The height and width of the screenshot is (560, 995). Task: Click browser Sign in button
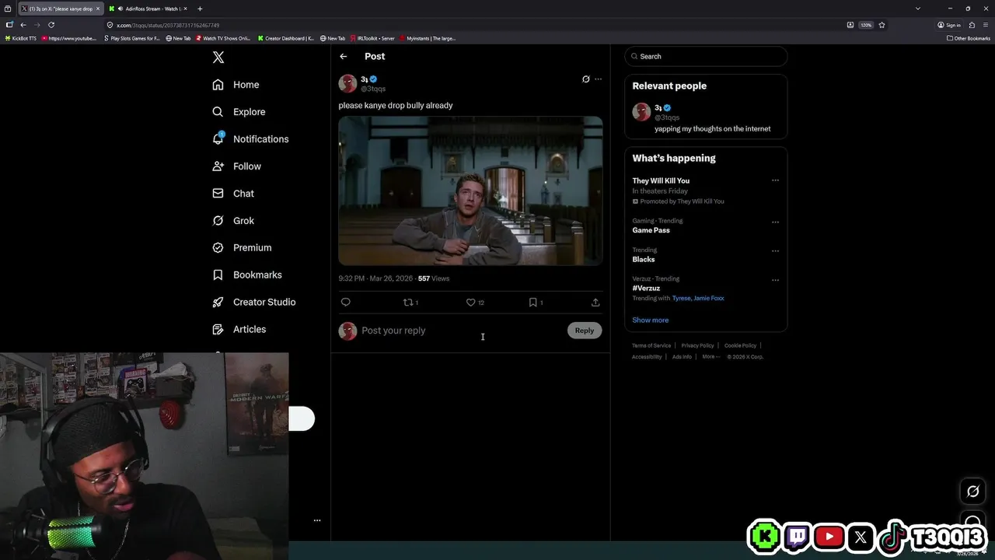949,25
